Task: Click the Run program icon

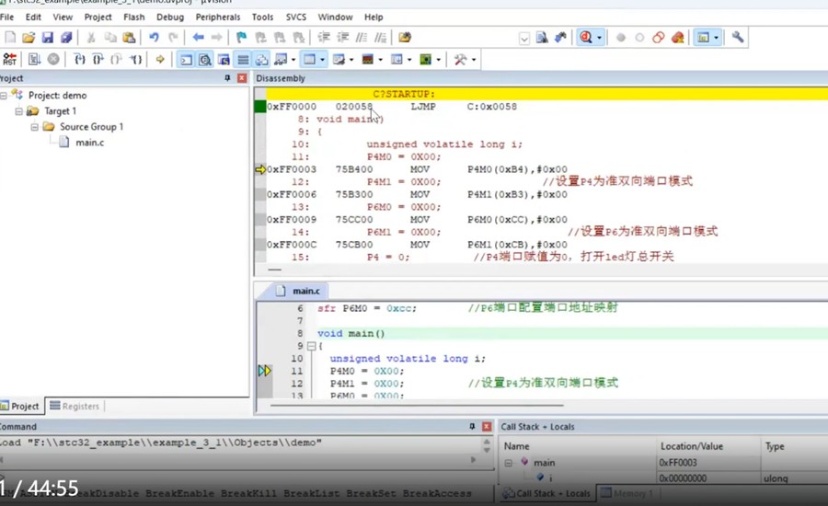Action: click(x=34, y=60)
